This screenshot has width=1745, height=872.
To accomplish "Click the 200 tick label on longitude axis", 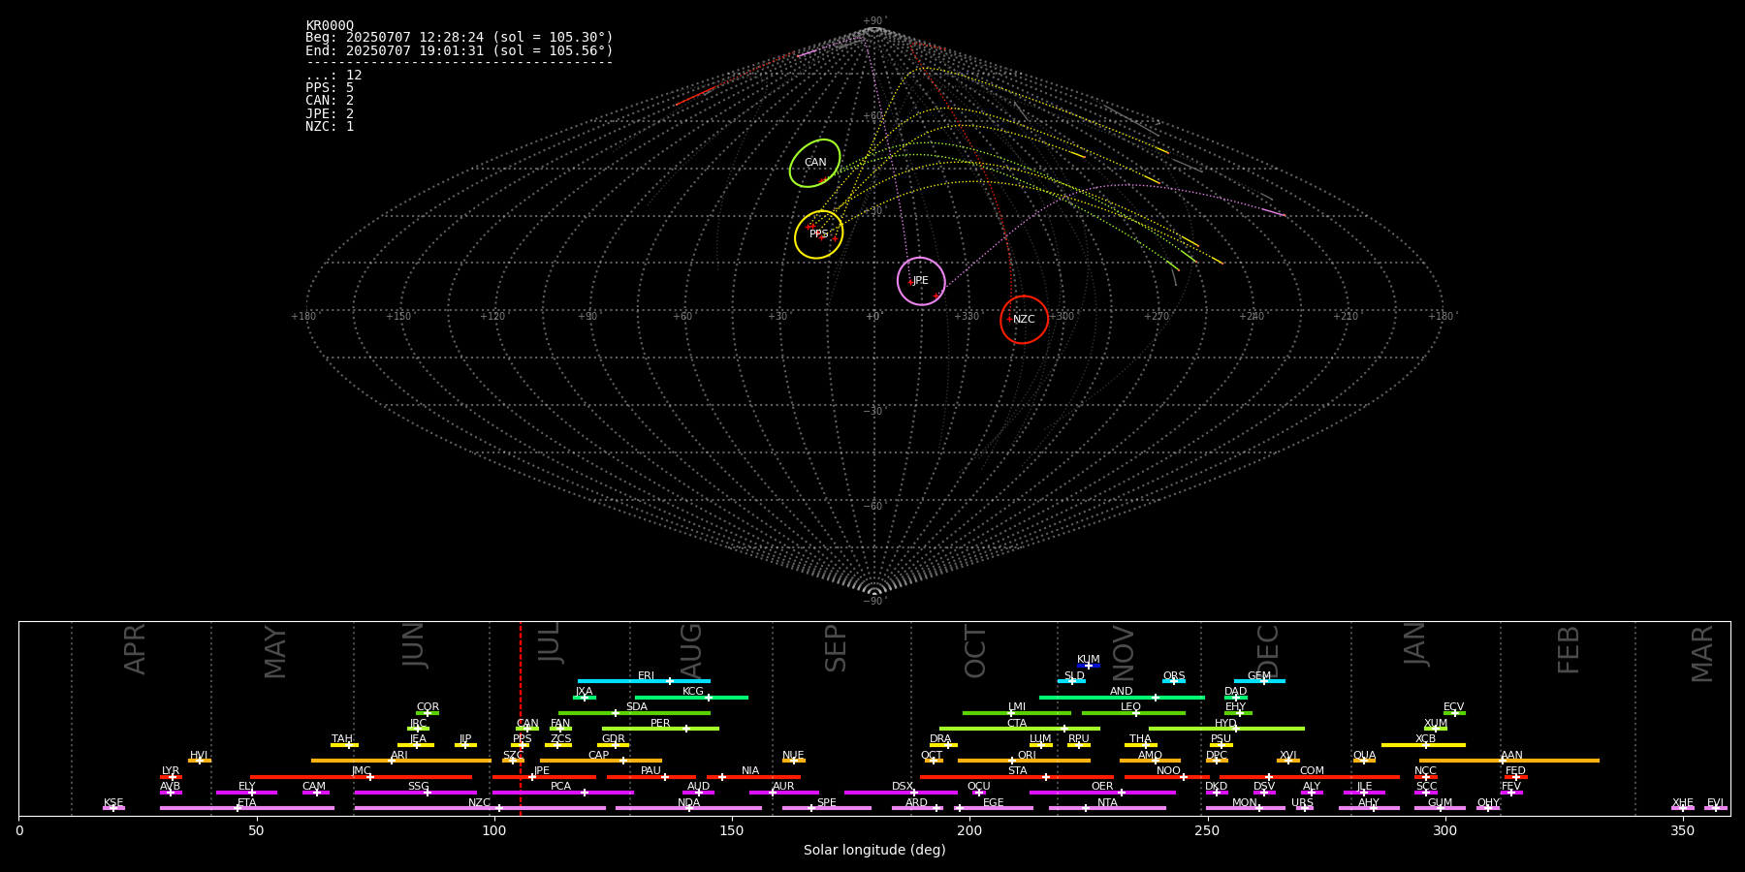I will (969, 830).
